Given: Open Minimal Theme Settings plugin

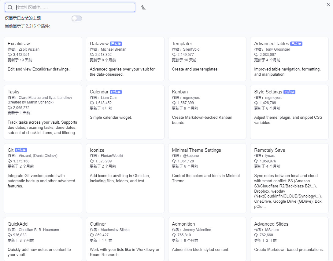Looking at the screenshot, I should point(207,178).
